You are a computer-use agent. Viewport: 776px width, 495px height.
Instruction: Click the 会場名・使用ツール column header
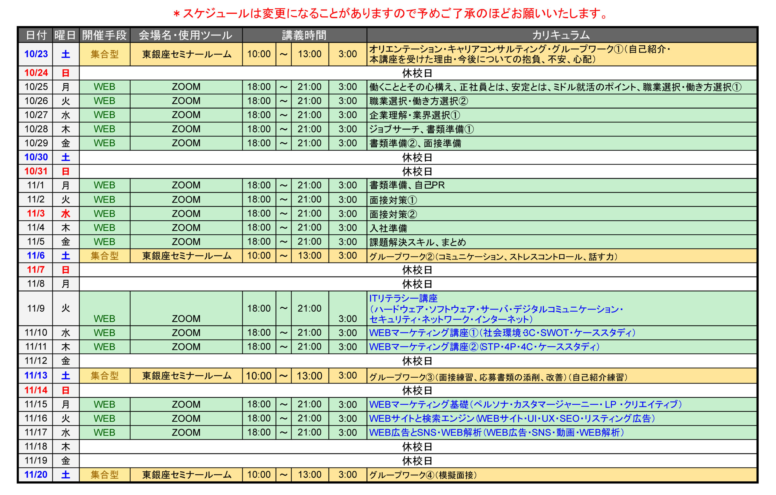pos(186,35)
